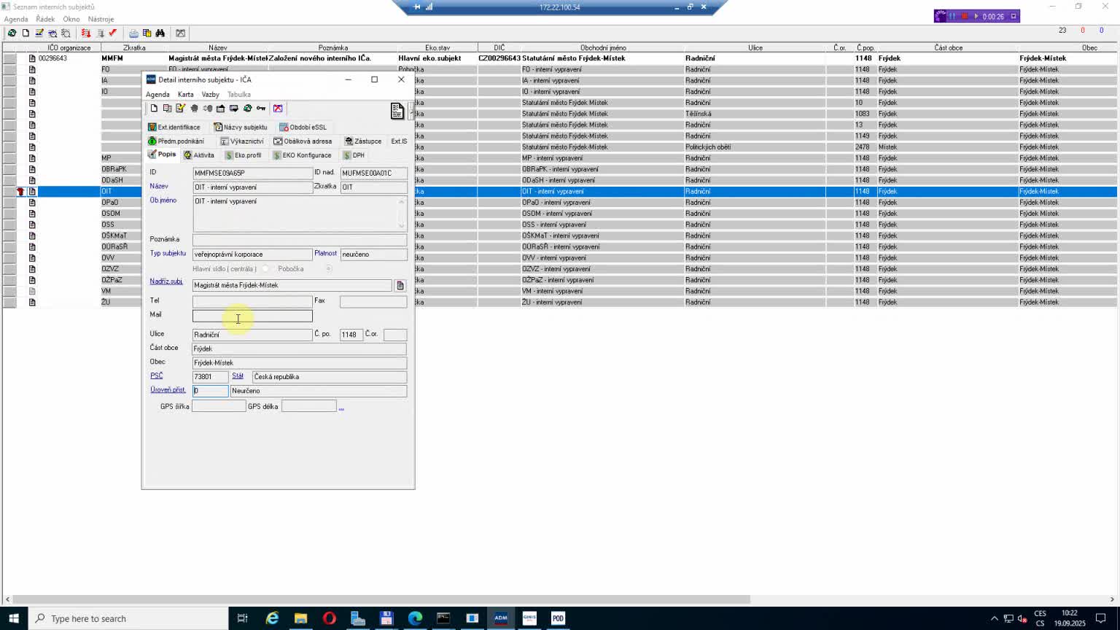Open document icon next to Nadříz.subj. field

[400, 286]
